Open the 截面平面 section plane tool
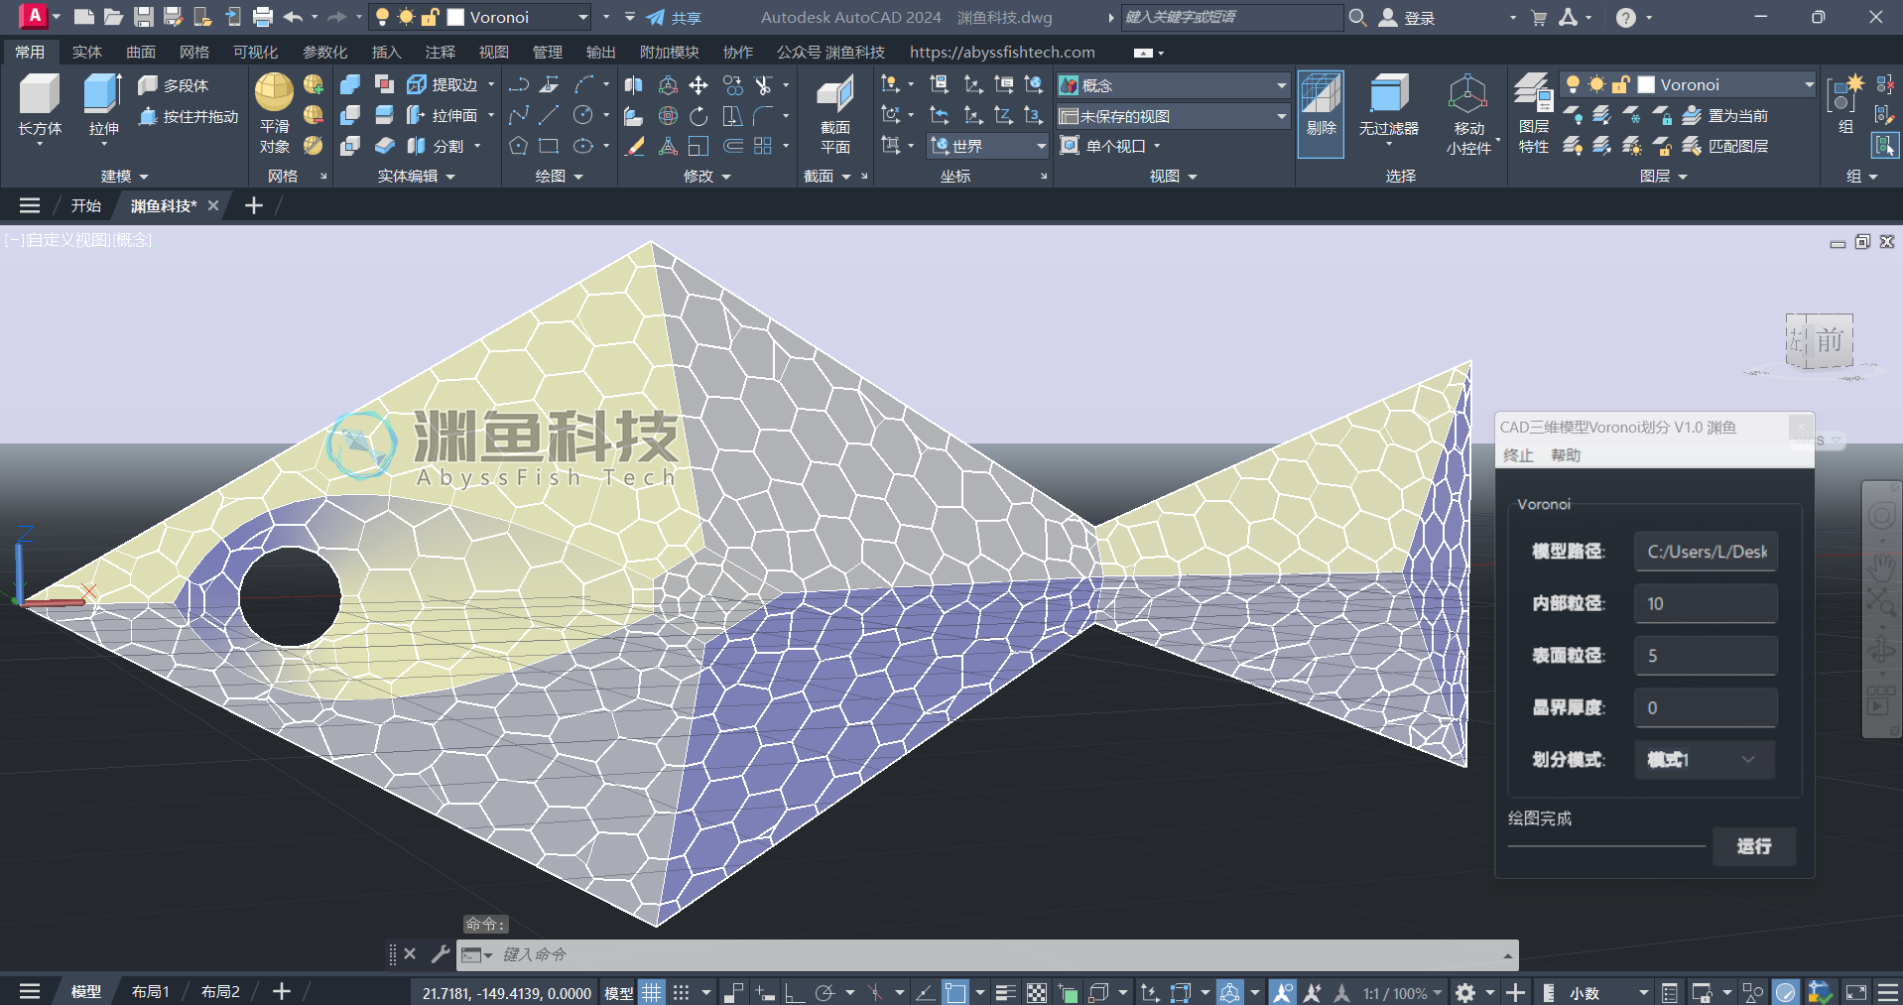This screenshot has height=1005, width=1903. click(834, 114)
